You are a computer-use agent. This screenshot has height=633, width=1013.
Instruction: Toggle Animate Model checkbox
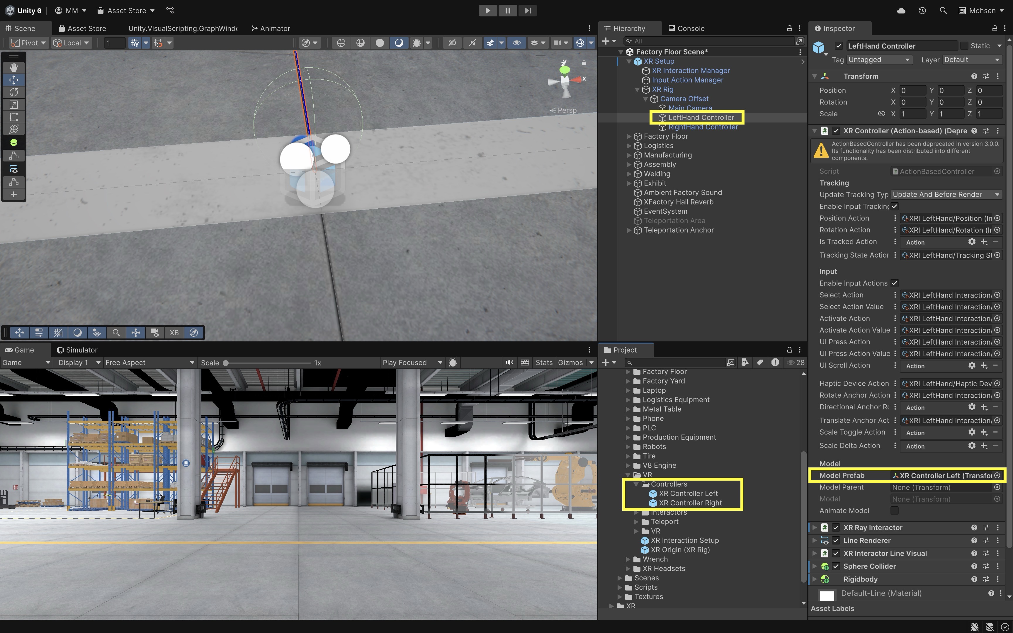(x=895, y=511)
